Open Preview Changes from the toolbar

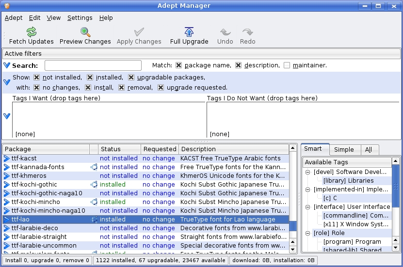[85, 32]
